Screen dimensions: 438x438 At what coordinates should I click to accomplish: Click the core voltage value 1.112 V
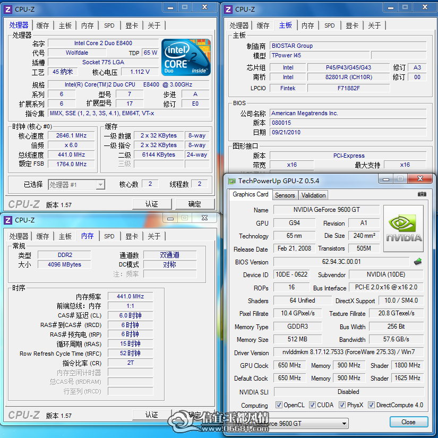click(x=140, y=72)
